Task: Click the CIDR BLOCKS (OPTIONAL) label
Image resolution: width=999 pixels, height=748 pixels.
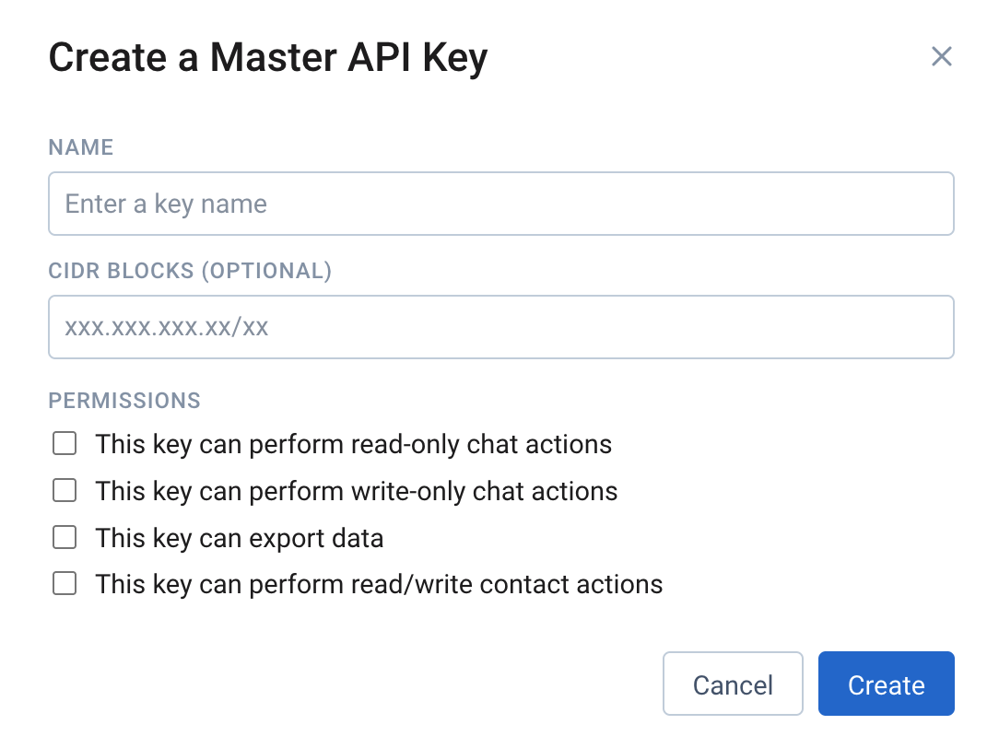Action: [x=190, y=271]
